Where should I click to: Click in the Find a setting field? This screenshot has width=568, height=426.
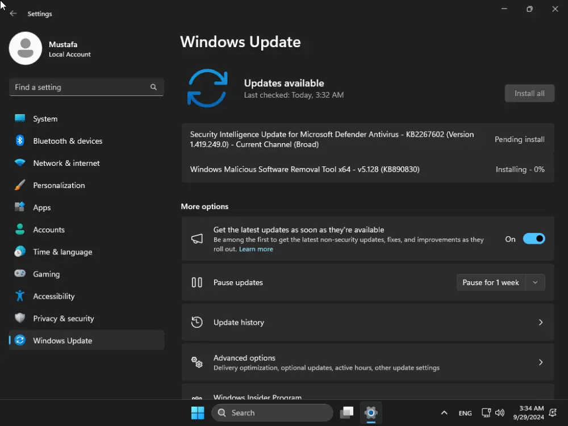(x=86, y=87)
